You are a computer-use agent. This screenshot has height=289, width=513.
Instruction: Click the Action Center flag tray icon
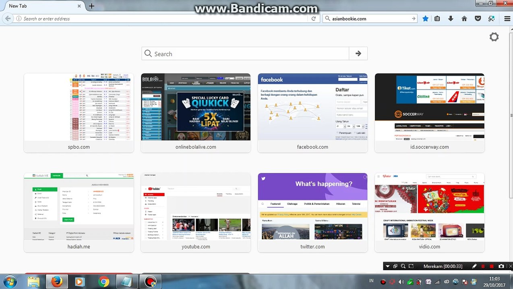[x=464, y=282]
